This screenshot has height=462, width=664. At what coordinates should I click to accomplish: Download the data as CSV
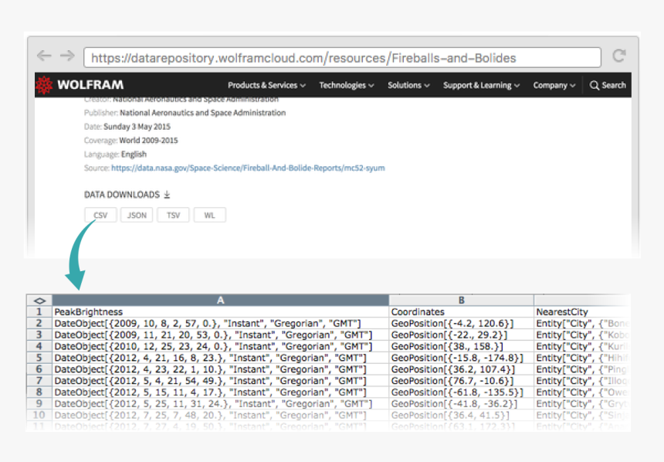point(100,215)
